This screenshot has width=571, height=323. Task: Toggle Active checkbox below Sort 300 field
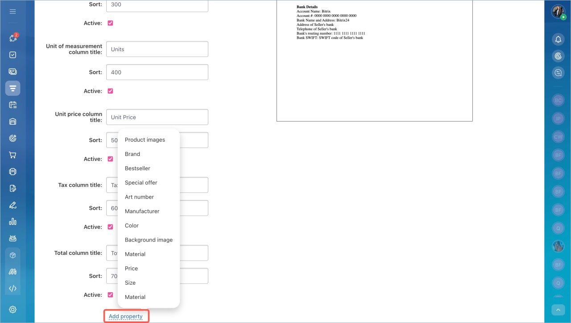point(110,23)
